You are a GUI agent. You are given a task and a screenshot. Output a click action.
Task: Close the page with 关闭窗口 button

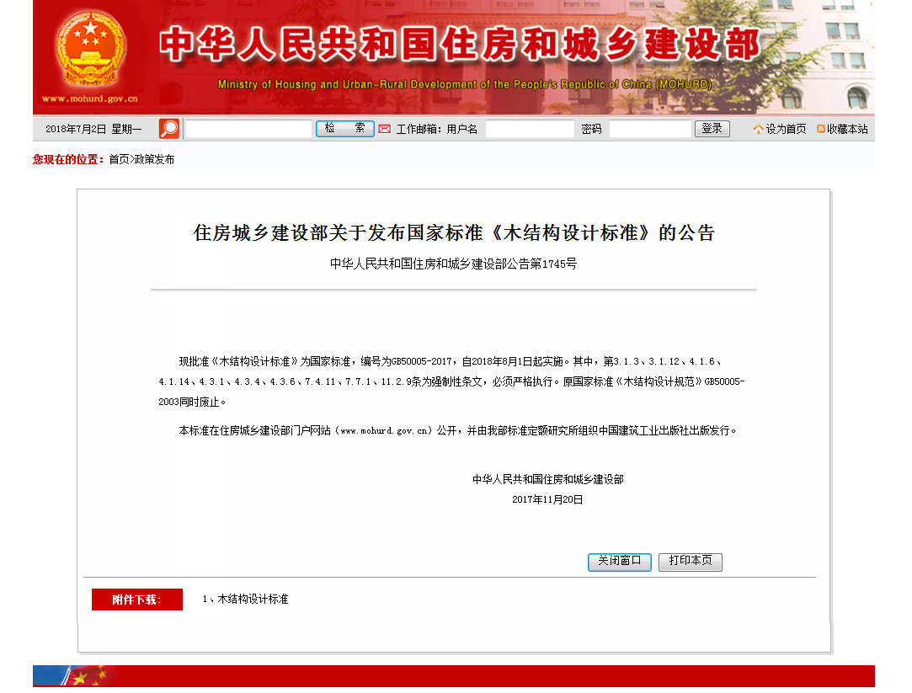620,562
